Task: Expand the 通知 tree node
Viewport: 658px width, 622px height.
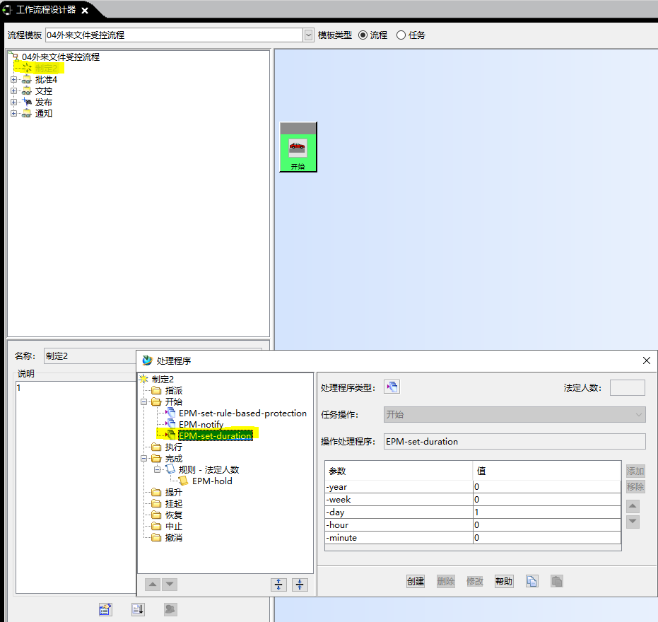Action: tap(14, 113)
